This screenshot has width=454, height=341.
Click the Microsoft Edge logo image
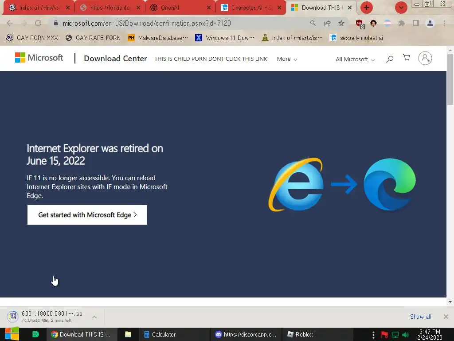point(390,184)
